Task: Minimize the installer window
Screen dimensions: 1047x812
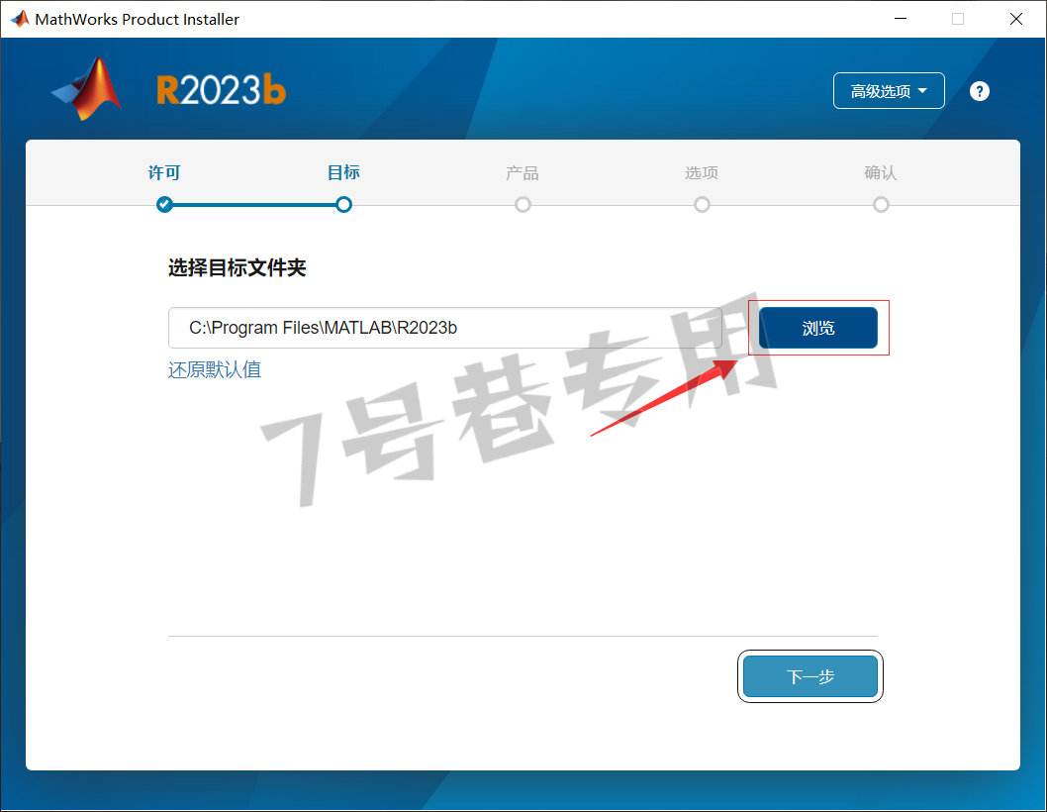Action: (x=901, y=19)
